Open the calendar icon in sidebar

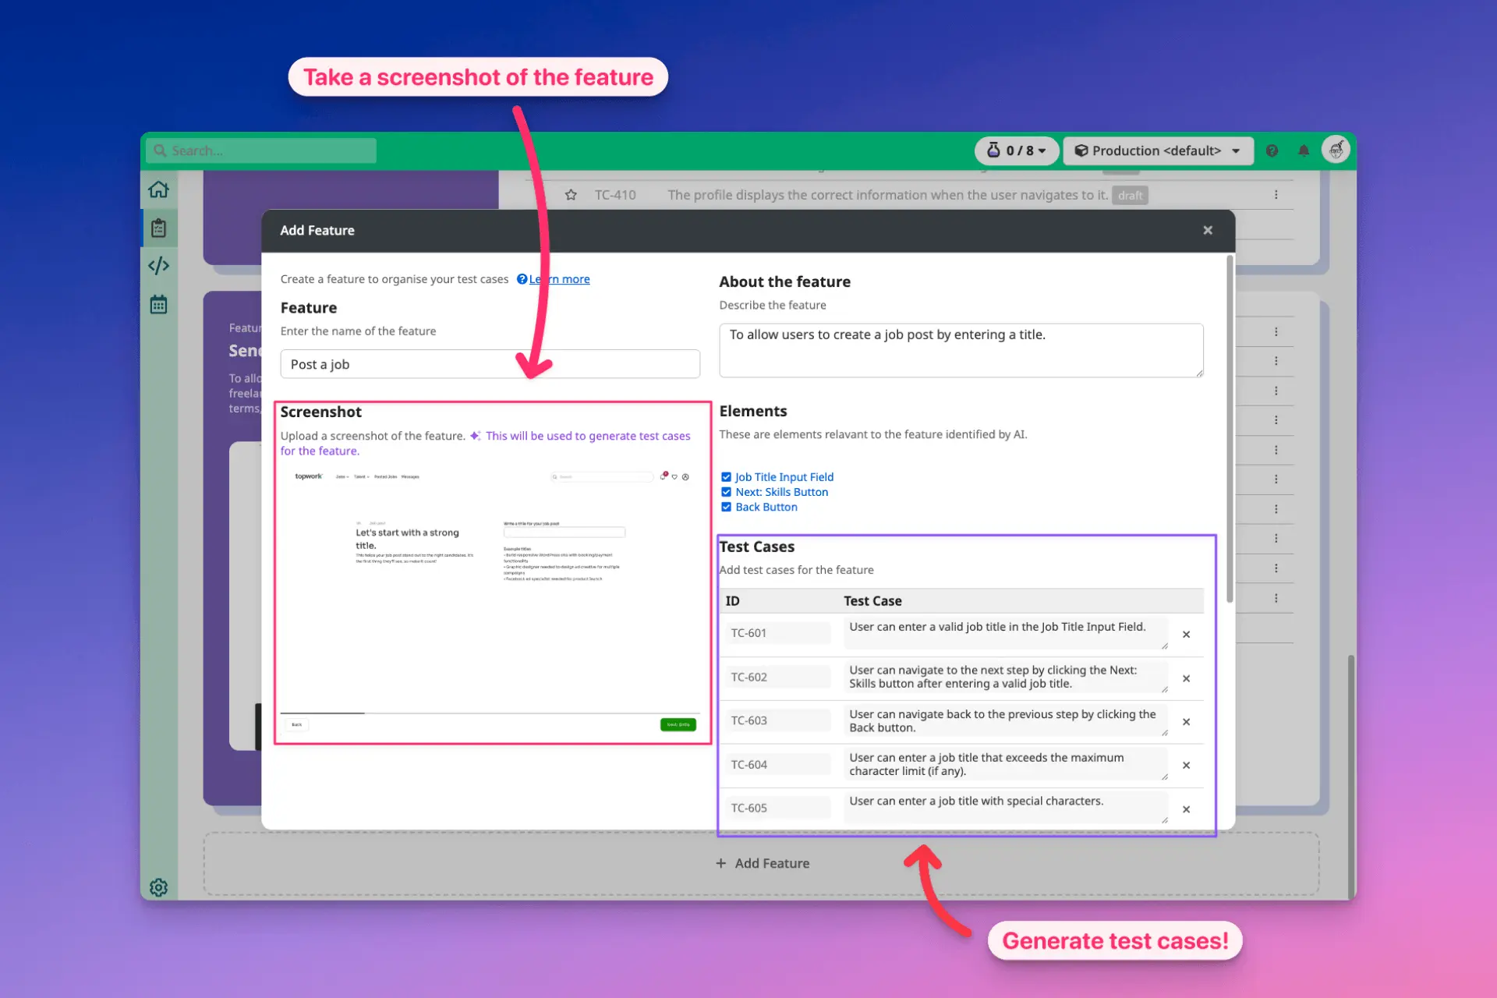click(x=158, y=304)
